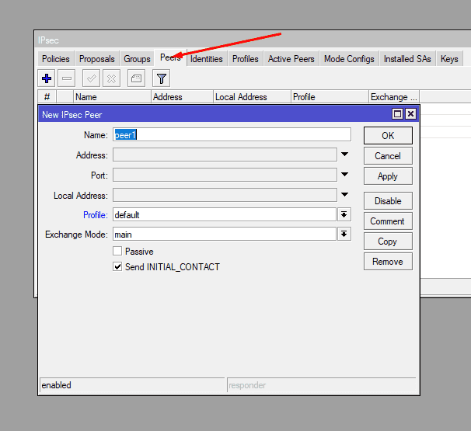The image size is (471, 431).
Task: Uncheck Send INITIAL_CONTACT option
Action: point(117,266)
